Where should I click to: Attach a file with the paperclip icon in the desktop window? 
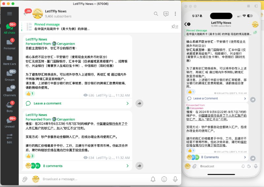pyautogui.click(x=25, y=179)
